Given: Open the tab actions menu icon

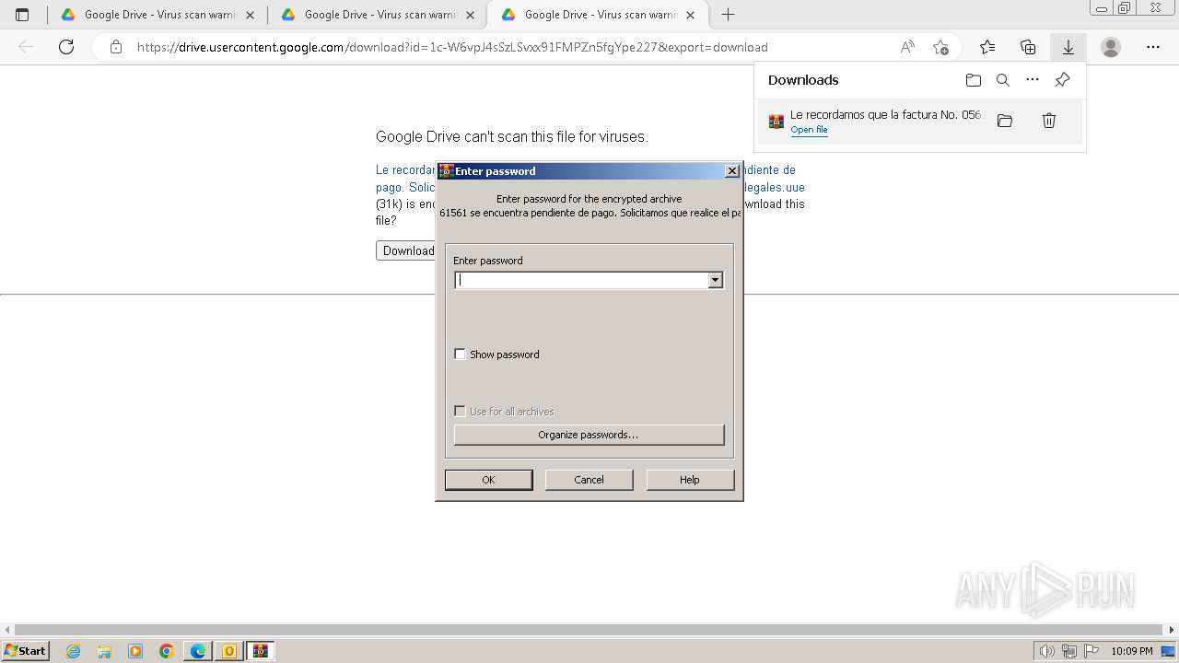Looking at the screenshot, I should 22,15.
